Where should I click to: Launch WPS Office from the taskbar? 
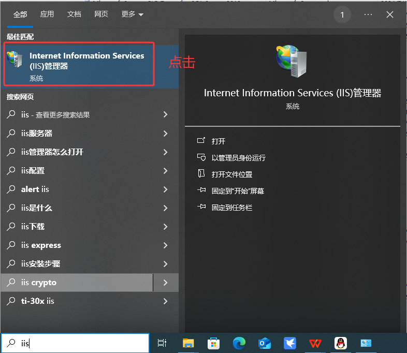pos(315,343)
